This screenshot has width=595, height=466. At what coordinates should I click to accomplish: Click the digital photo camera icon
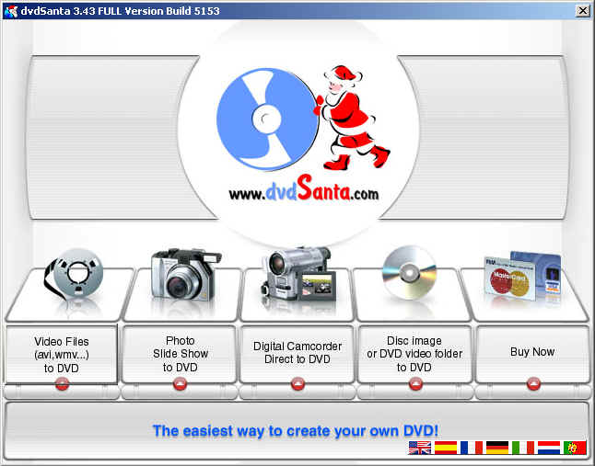185,275
